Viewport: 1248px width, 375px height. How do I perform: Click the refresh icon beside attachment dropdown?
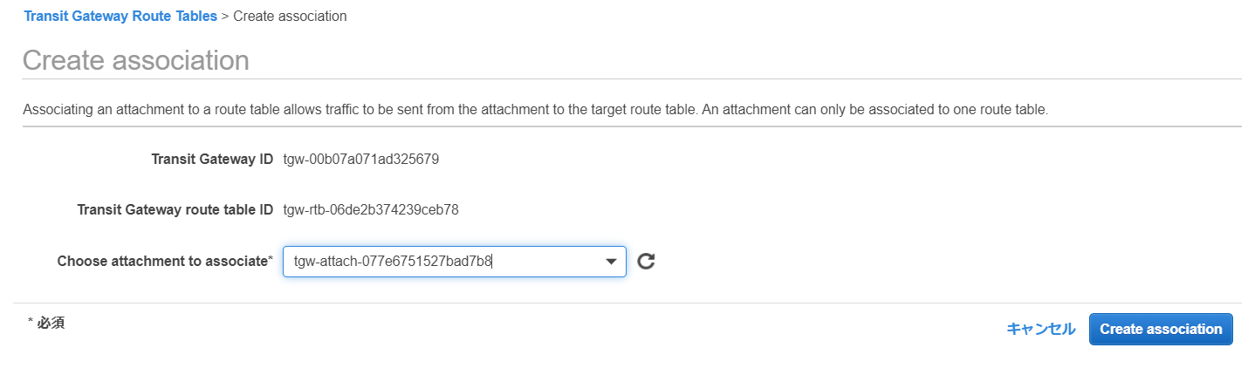pyautogui.click(x=646, y=261)
